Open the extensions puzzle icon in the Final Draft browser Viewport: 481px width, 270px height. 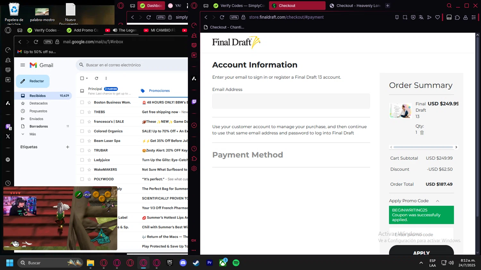(x=457, y=17)
